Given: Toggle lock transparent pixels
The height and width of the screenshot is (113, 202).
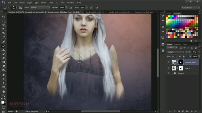Looking at the screenshot, I should coord(173,56).
